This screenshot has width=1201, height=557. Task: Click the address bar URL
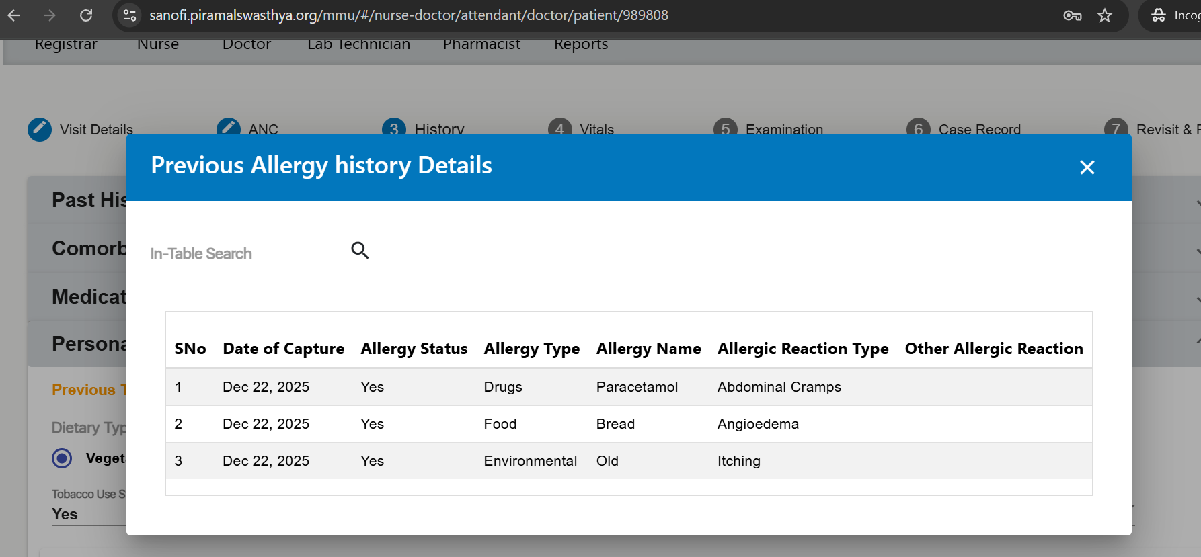click(x=409, y=15)
